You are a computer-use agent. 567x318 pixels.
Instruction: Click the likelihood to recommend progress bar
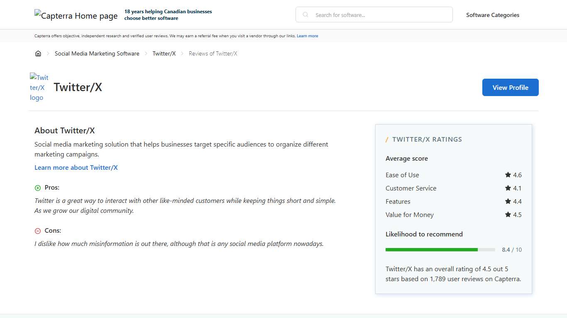pyautogui.click(x=440, y=250)
